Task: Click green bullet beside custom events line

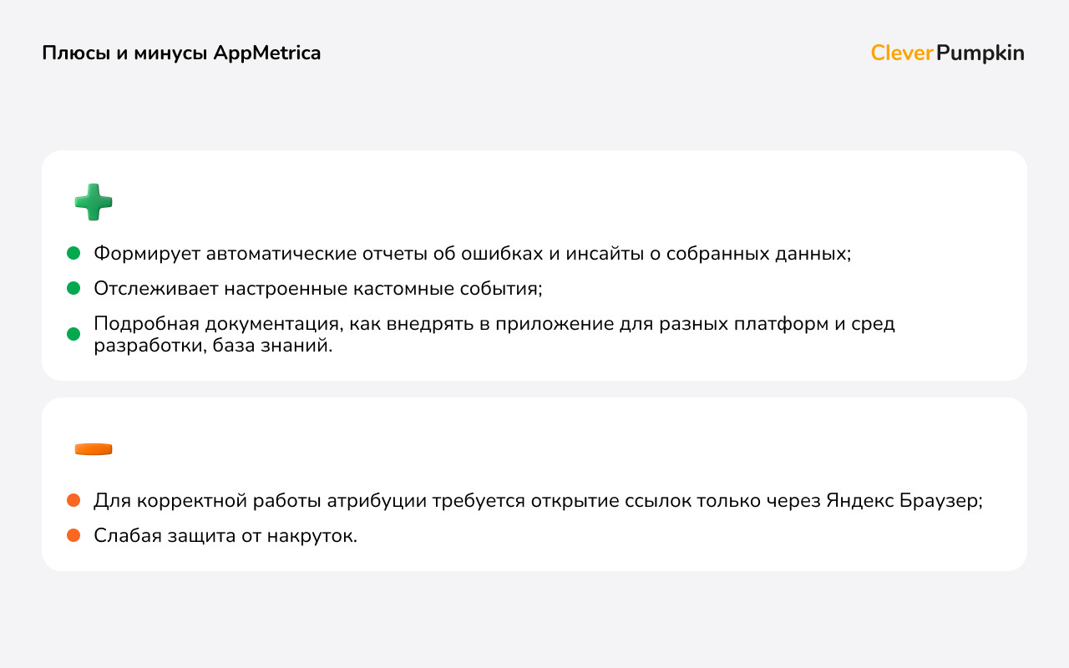Action: coord(73,288)
